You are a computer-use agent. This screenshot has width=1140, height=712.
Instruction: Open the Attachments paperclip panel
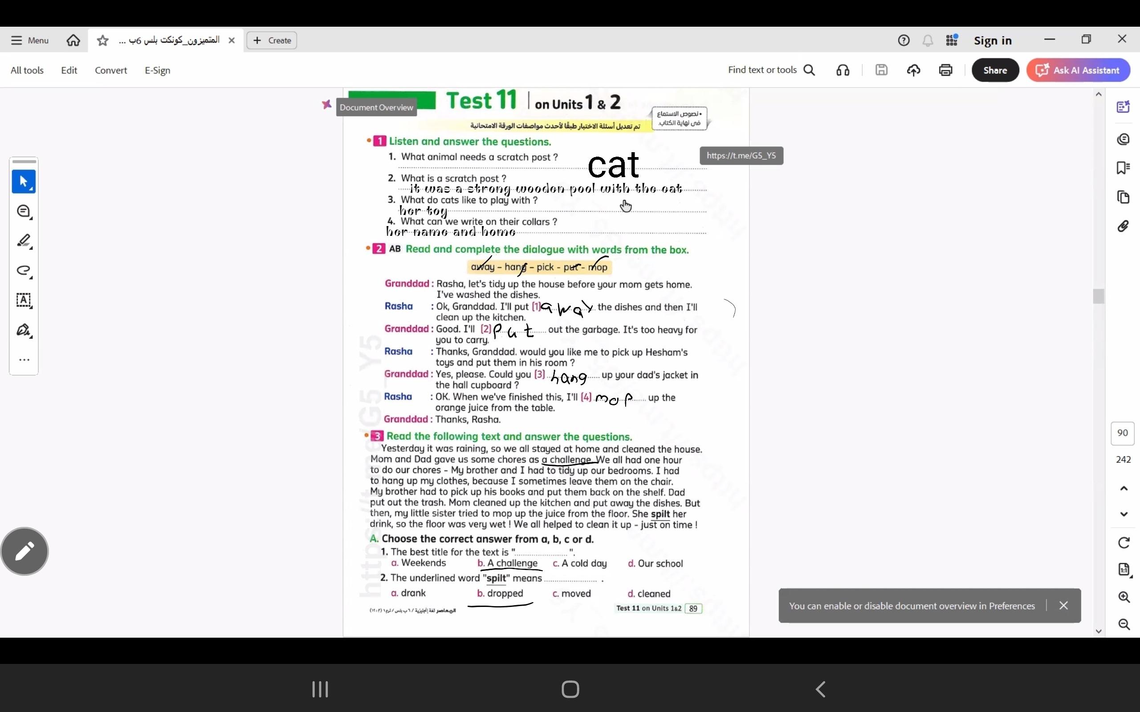click(1123, 227)
